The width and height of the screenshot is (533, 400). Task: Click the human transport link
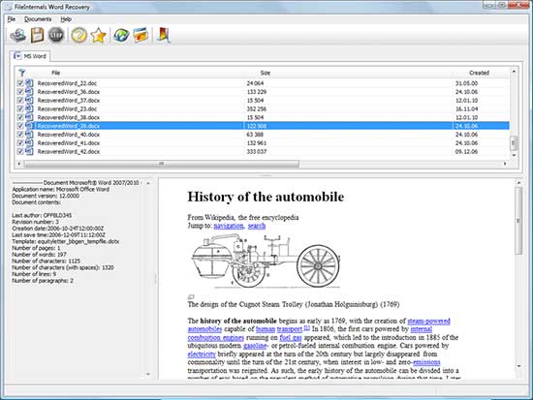279,329
